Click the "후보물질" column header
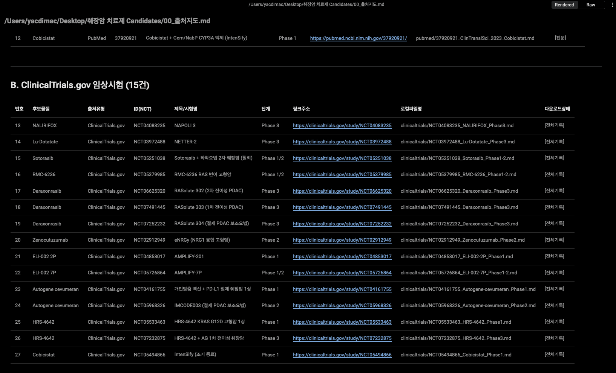The width and height of the screenshot is (616, 373). click(x=41, y=109)
